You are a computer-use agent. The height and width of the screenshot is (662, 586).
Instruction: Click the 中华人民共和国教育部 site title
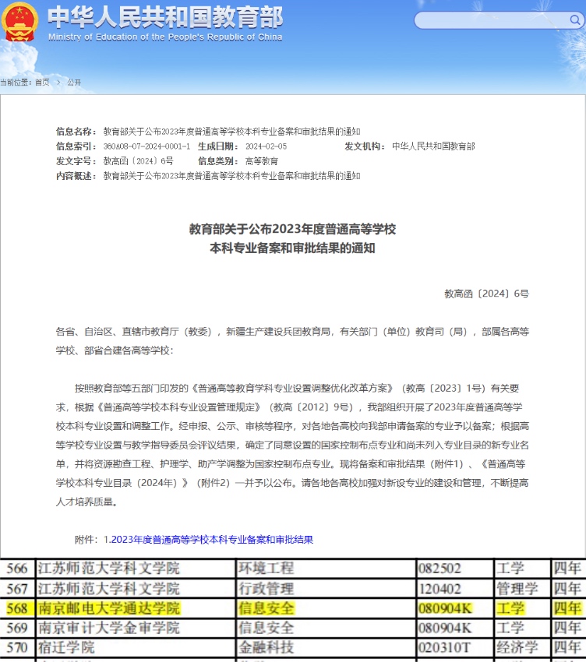165,17
